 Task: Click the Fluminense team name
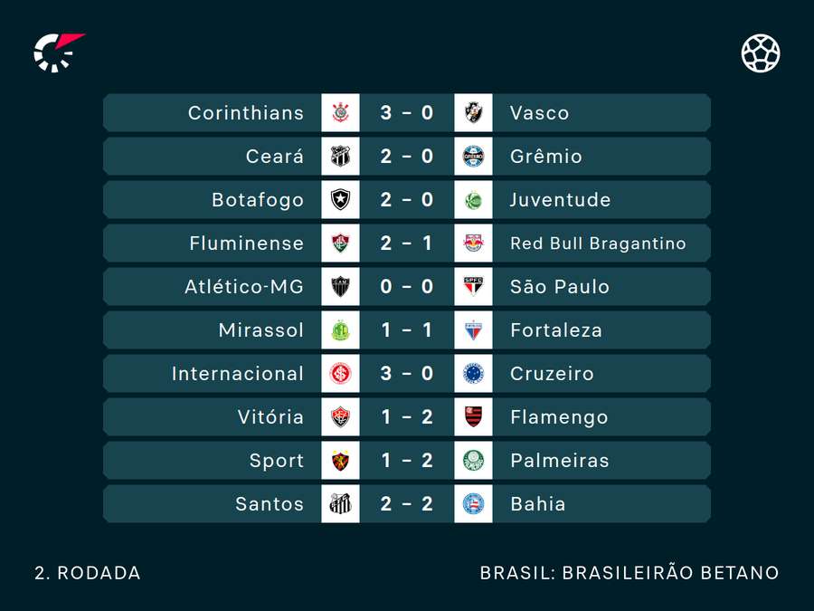pos(247,243)
